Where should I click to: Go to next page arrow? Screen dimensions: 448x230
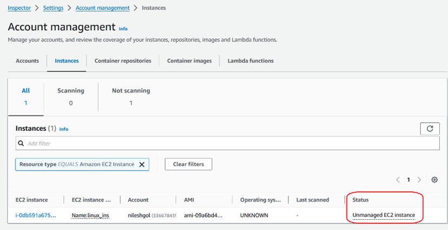click(419, 180)
